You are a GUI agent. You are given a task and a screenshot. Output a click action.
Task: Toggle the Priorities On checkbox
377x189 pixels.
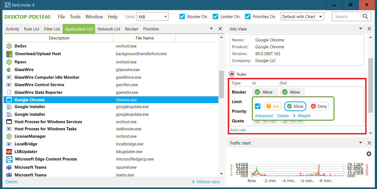tap(248, 16)
